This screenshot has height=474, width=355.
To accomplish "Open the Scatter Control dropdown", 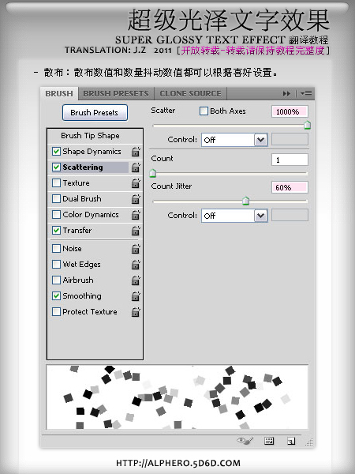I will pos(234,140).
